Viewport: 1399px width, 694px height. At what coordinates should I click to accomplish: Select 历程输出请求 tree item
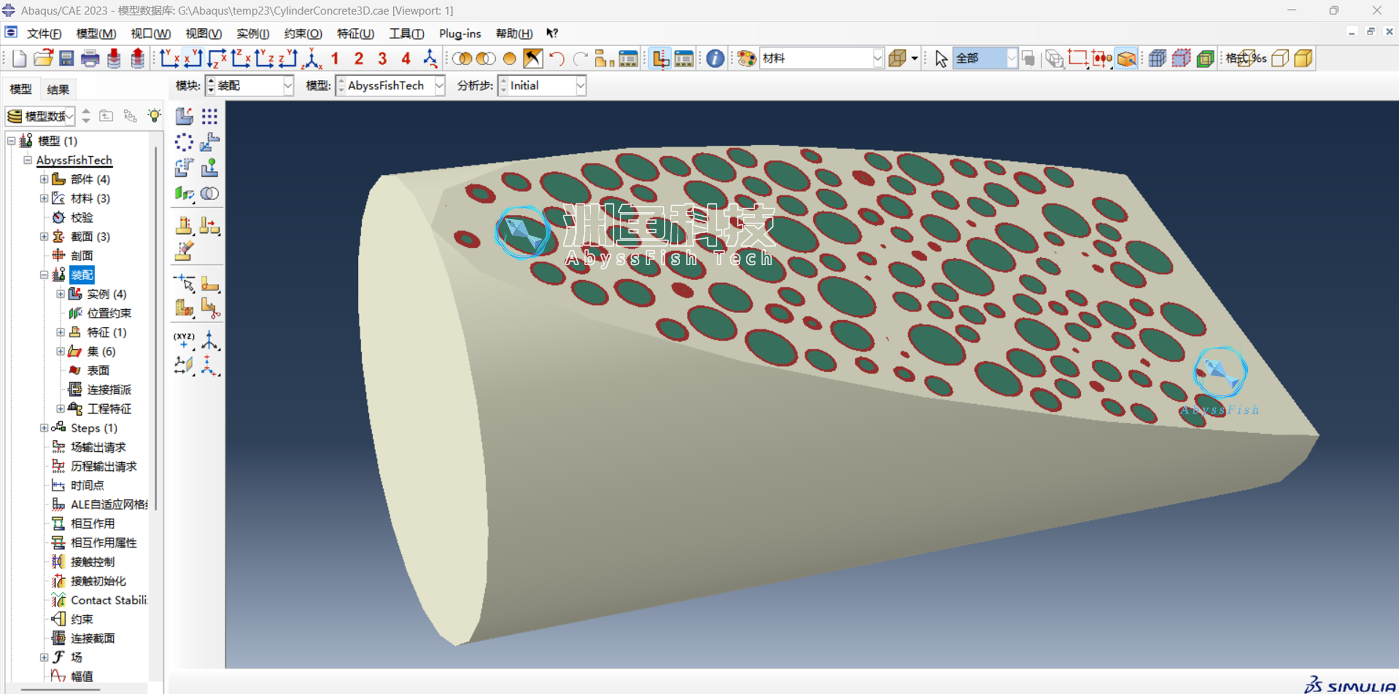[104, 466]
